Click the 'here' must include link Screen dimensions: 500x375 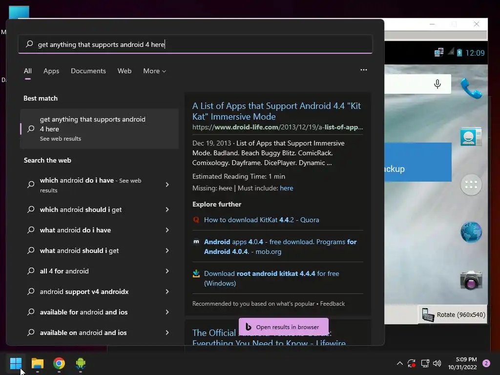point(286,188)
